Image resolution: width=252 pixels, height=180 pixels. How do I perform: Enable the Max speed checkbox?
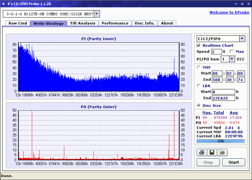232,52
